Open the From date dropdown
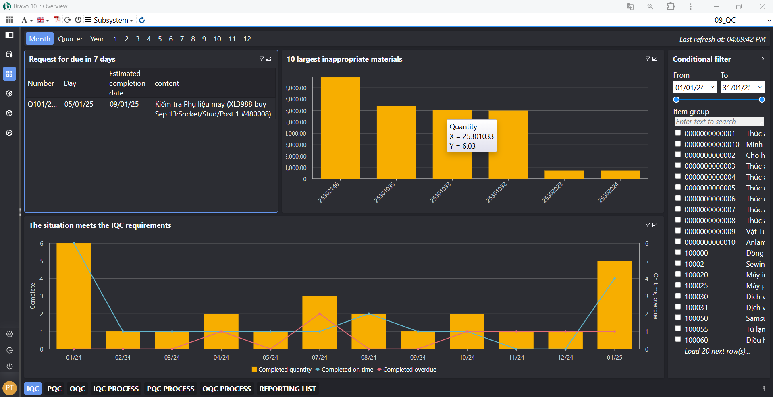This screenshot has width=773, height=397. (x=712, y=87)
